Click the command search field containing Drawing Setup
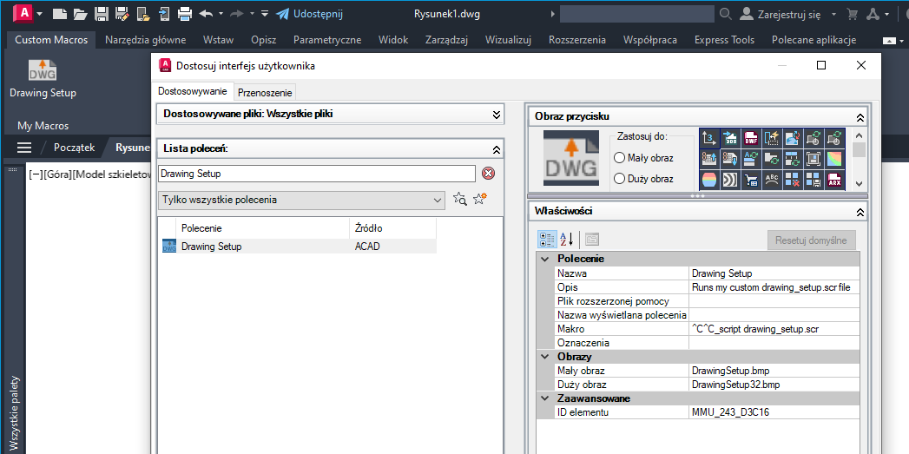This screenshot has width=909, height=454. tap(317, 174)
